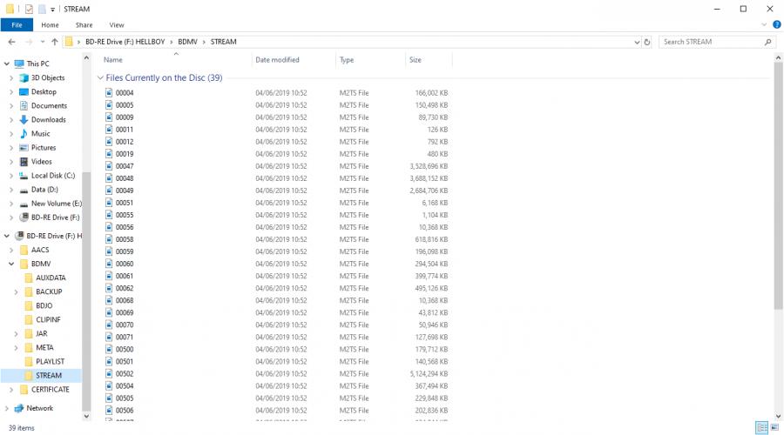Click the Refresh icon beside address bar
The image size is (784, 435).
[x=646, y=42]
